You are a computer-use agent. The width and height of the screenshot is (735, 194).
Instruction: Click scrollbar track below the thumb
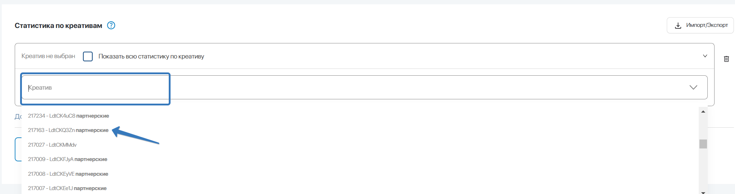pos(703,169)
